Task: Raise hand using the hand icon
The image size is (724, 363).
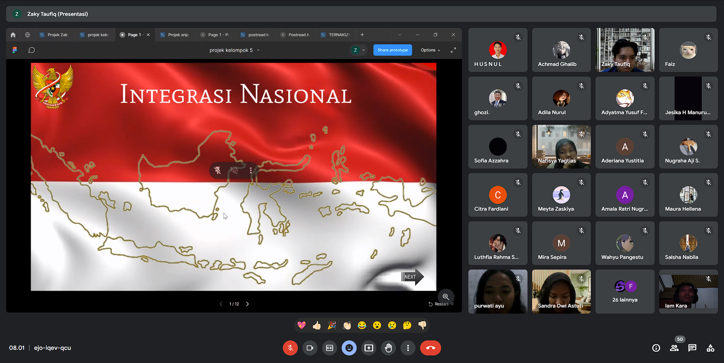Action: pyautogui.click(x=388, y=348)
